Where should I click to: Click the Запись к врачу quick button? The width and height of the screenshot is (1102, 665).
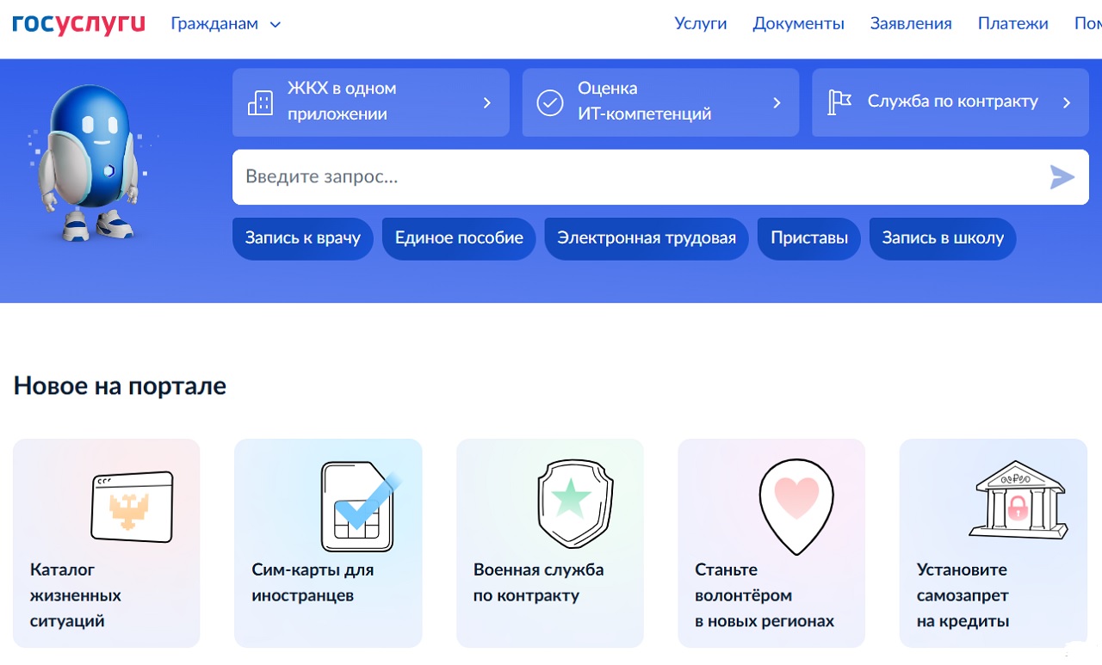click(x=303, y=238)
